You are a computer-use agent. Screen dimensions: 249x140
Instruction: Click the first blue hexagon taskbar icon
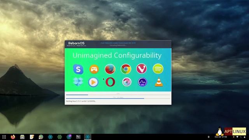pos(50,137)
